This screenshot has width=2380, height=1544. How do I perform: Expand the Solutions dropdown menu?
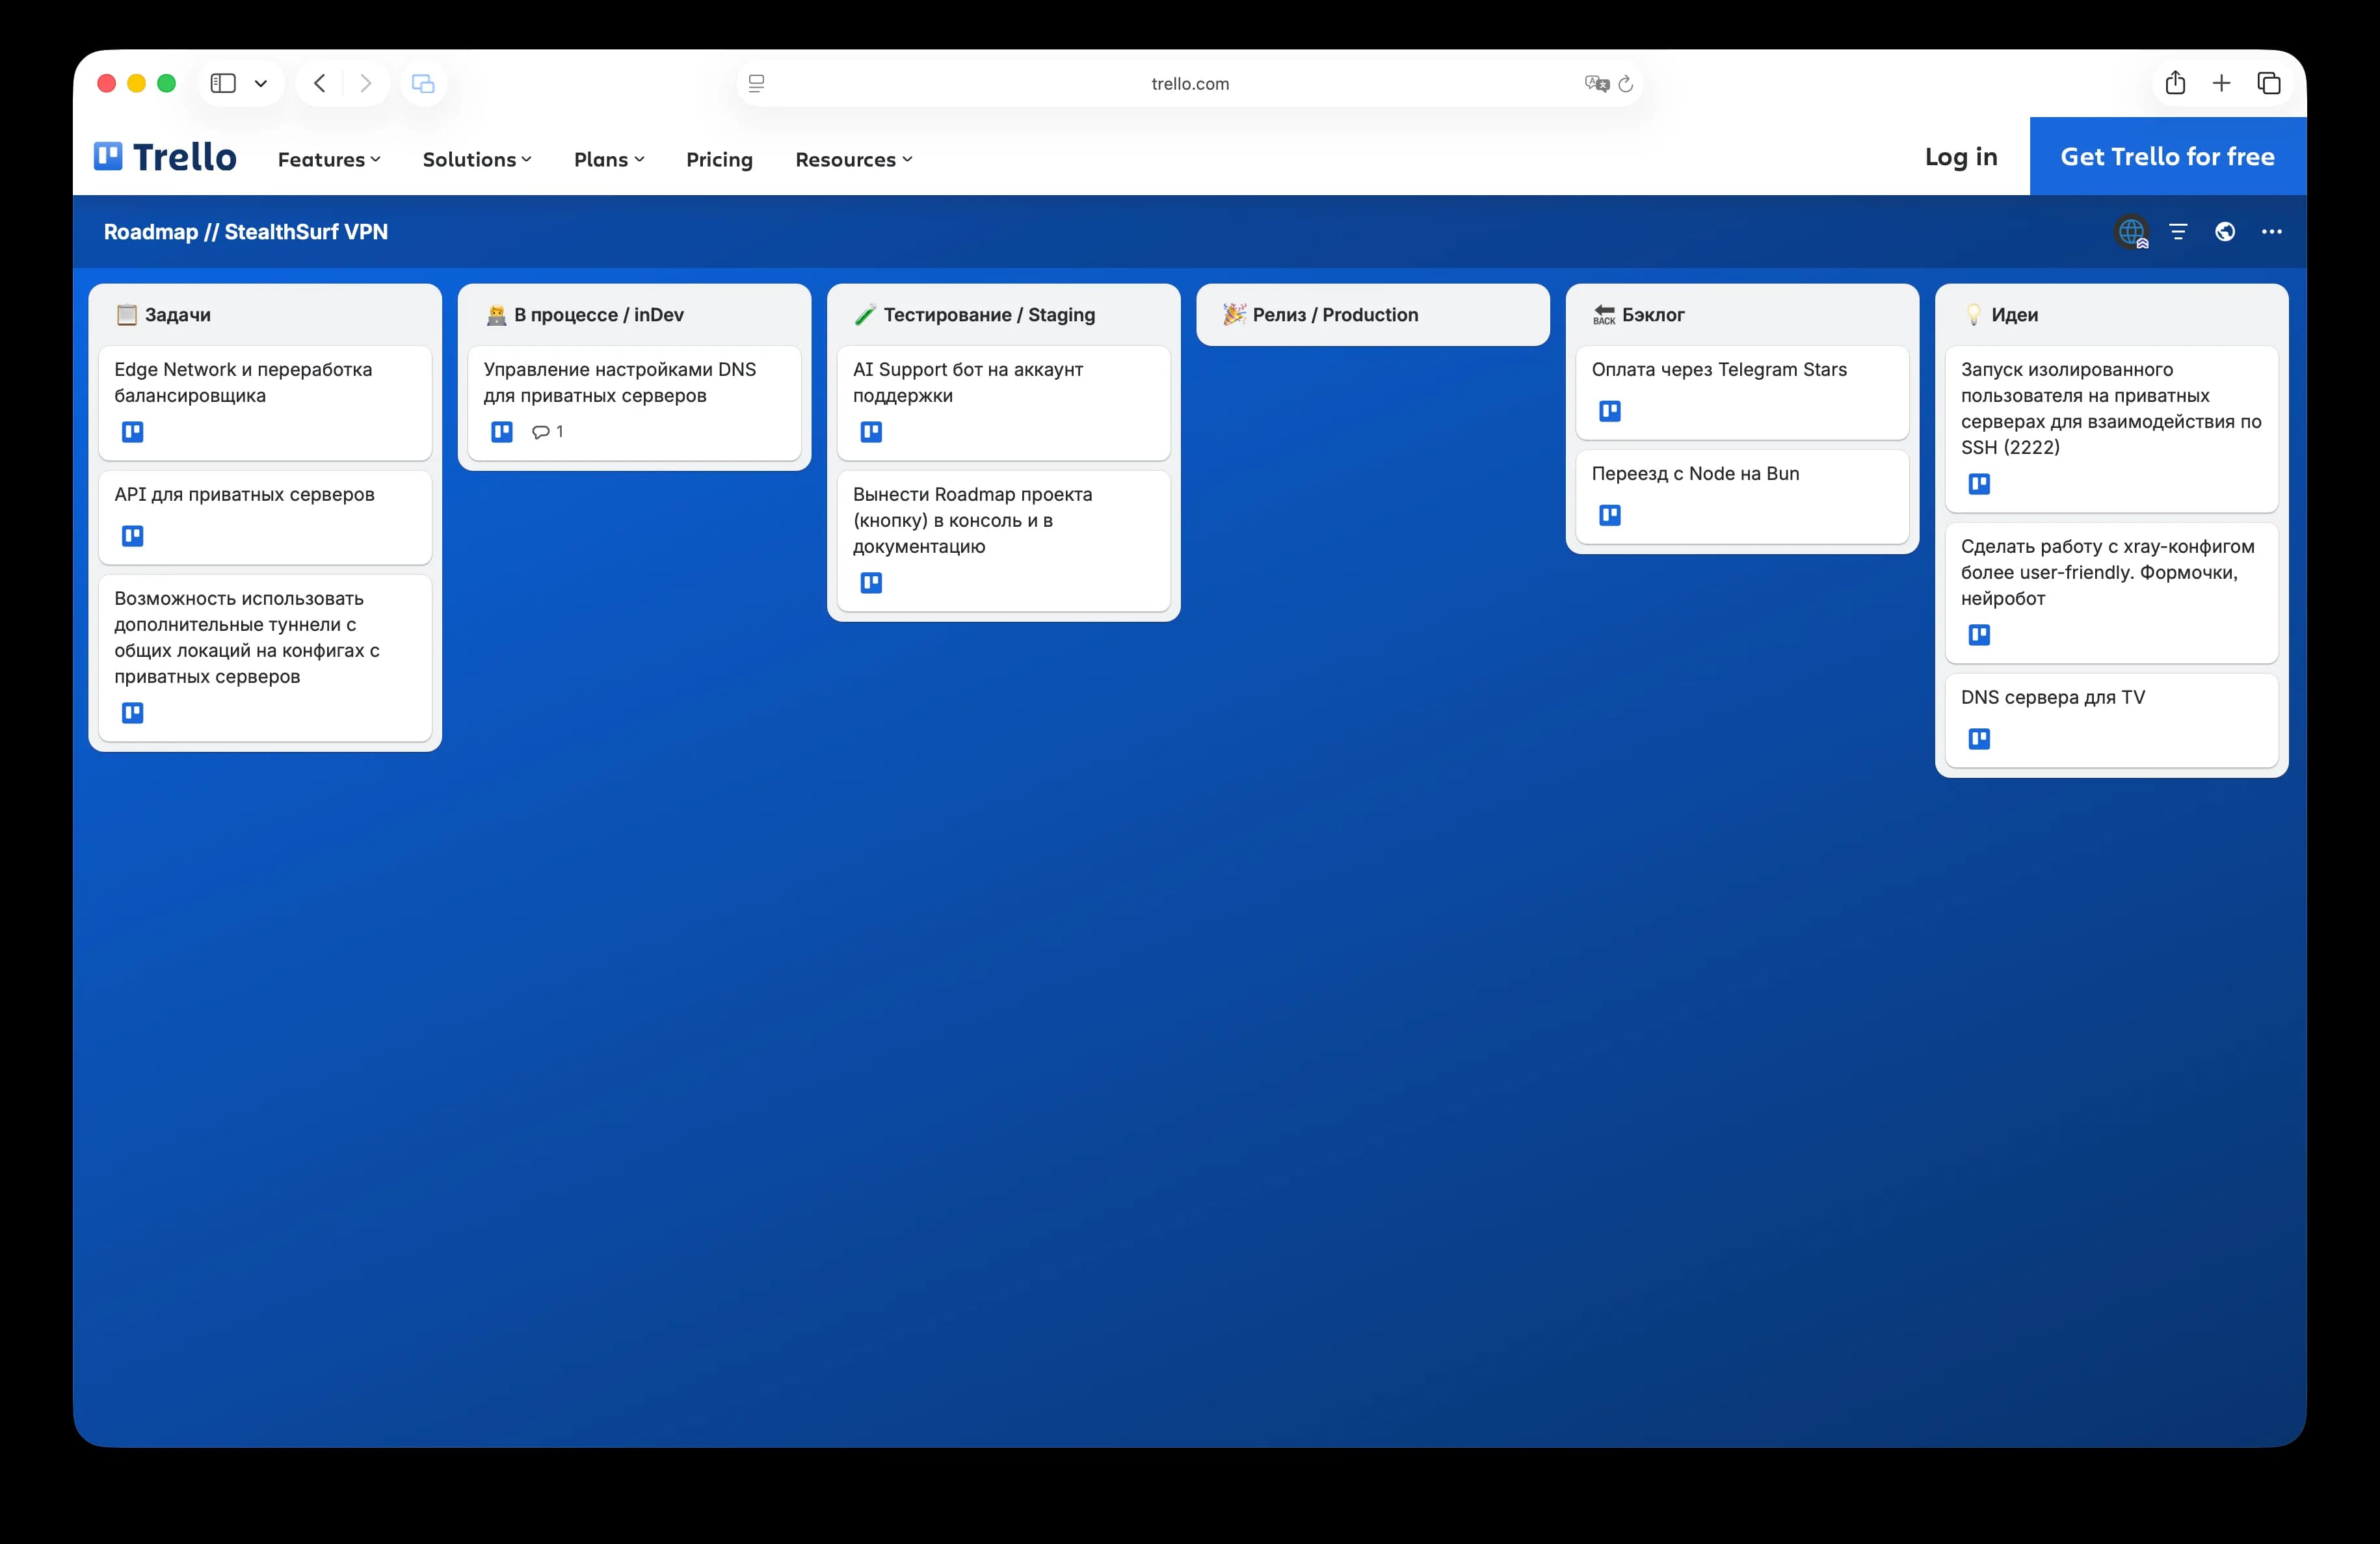(x=477, y=159)
